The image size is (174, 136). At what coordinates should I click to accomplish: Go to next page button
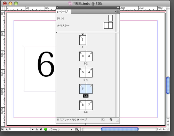coord(37,129)
